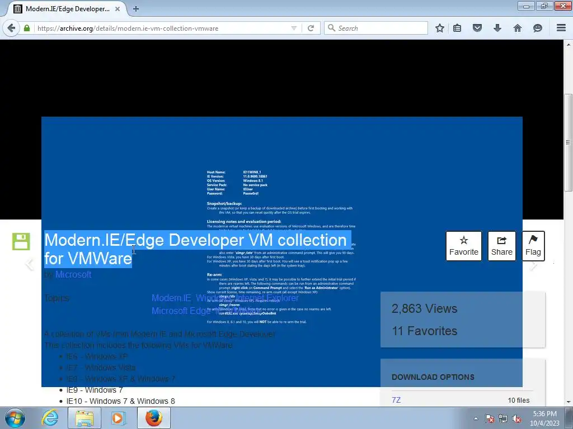Image resolution: width=573 pixels, height=429 pixels.
Task: Open the Modern.IE topic link
Action: [171, 298]
